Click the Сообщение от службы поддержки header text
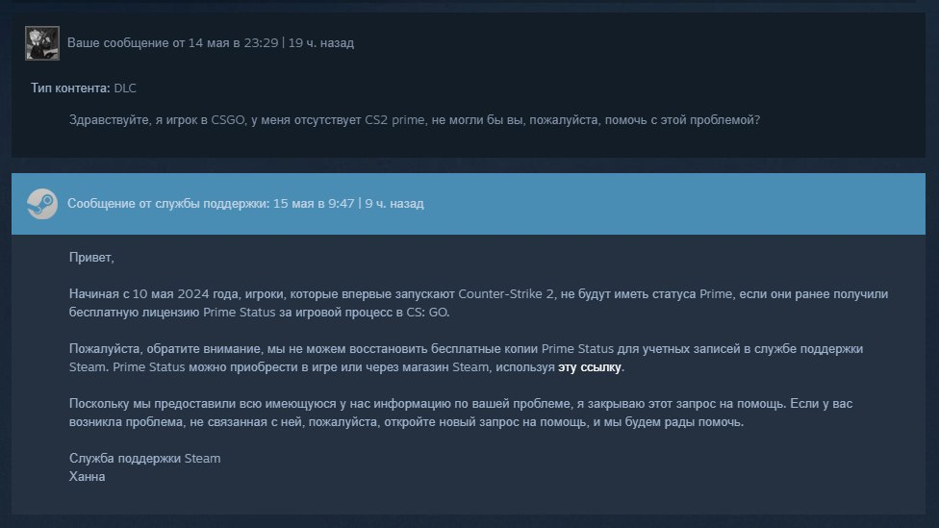 (167, 204)
